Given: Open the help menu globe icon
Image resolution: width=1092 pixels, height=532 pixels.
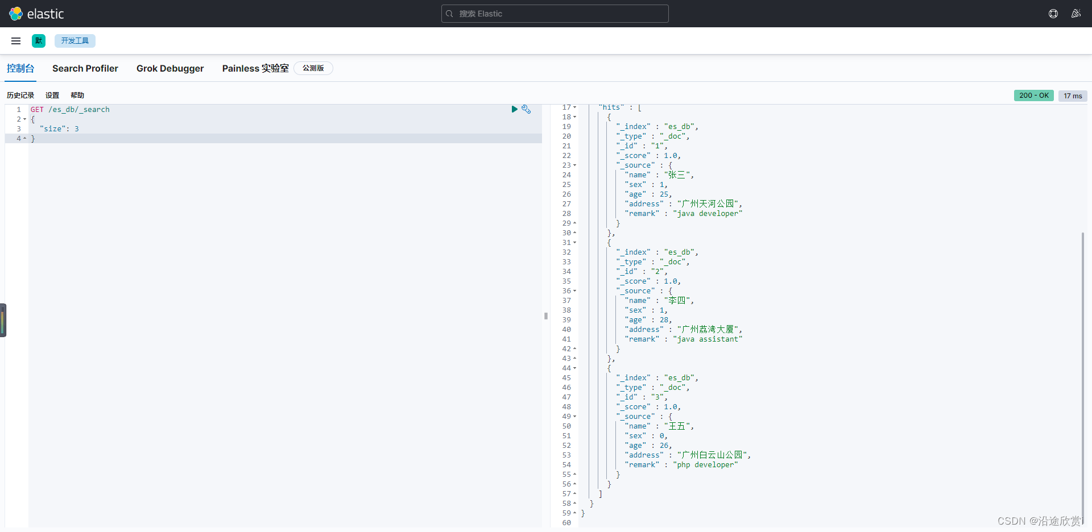Looking at the screenshot, I should 1053,14.
